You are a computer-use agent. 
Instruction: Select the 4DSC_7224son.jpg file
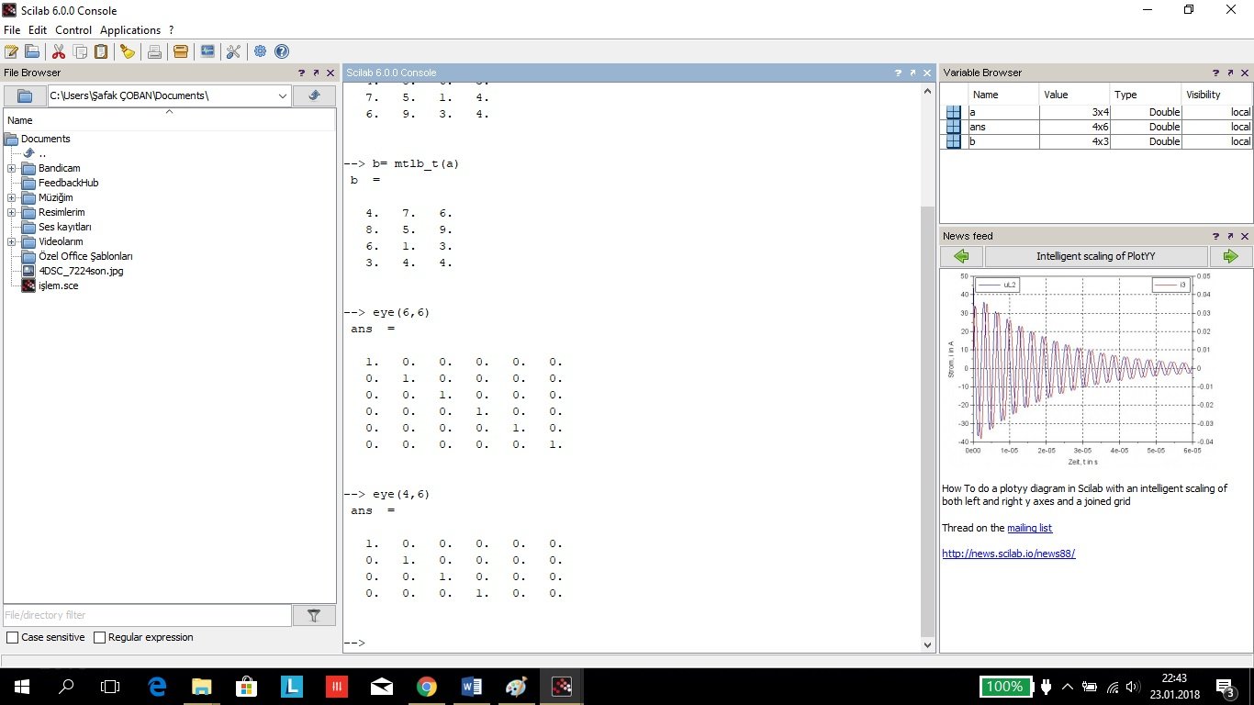(81, 271)
